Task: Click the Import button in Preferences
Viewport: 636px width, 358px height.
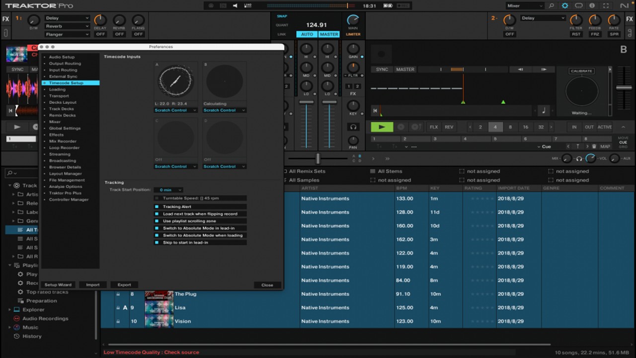Action: pyautogui.click(x=93, y=285)
